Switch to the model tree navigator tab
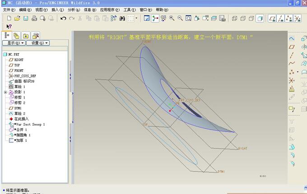Viewport: 307px width, 194px height. tap(6, 35)
